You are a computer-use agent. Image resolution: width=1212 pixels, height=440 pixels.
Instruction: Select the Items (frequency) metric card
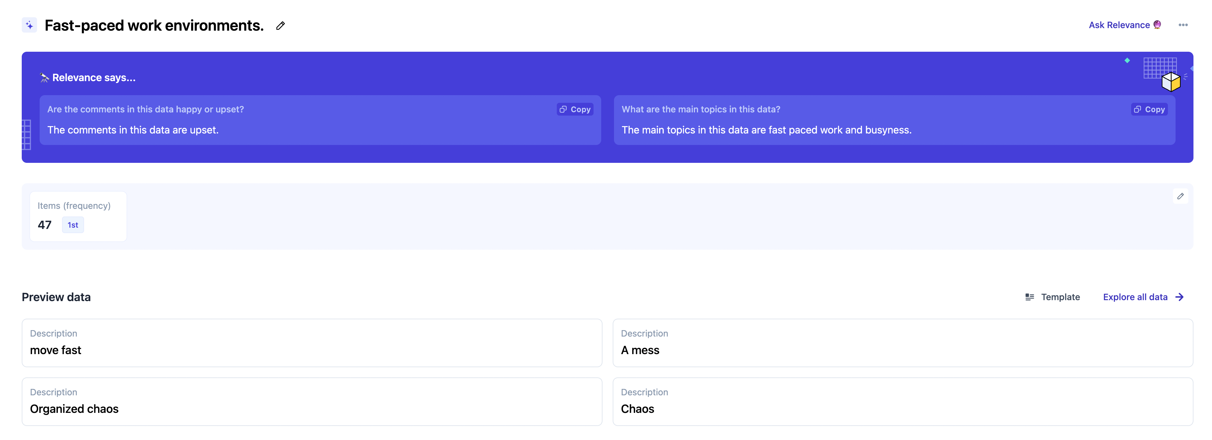click(78, 216)
